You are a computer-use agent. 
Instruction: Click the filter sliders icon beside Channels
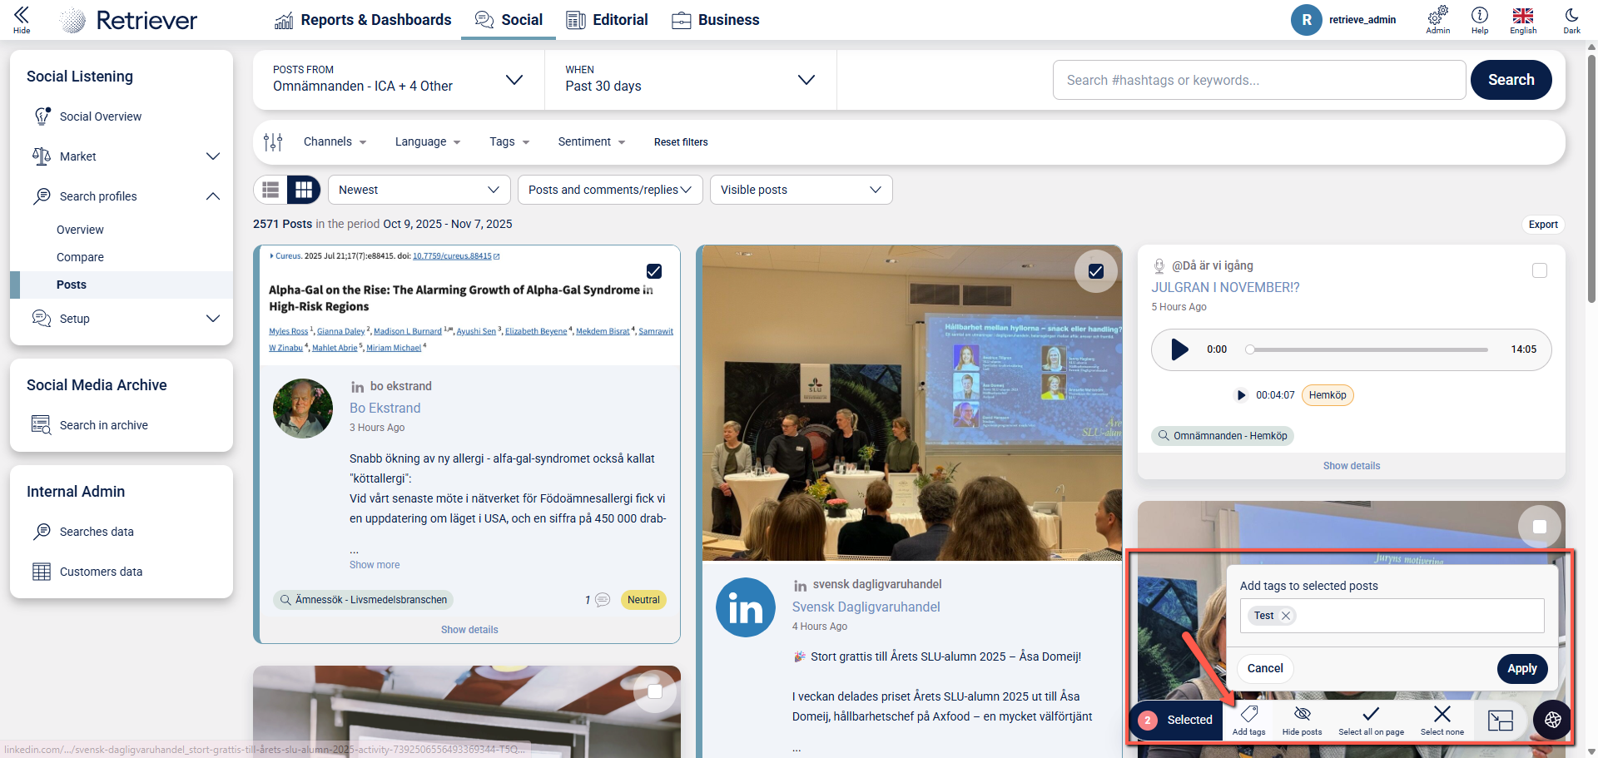273,142
